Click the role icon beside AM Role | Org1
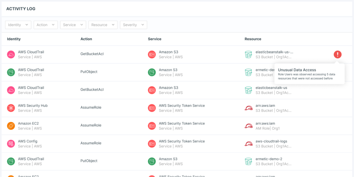Viewport: 354px width, 177px height. click(249, 126)
